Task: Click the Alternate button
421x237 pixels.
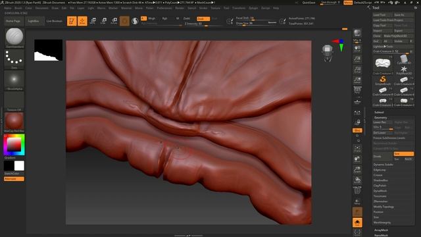Action: 14,178
